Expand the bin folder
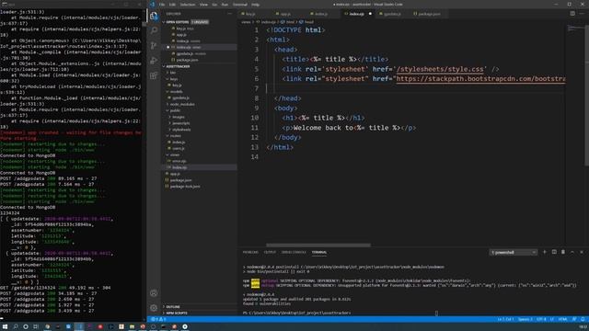This screenshot has height=331, width=589. point(172,73)
